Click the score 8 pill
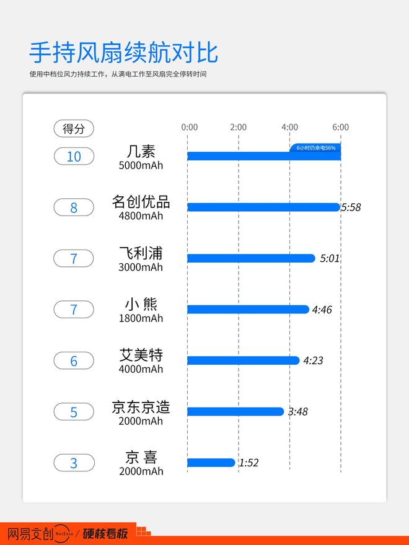This screenshot has width=409, height=545. pyautogui.click(x=74, y=207)
